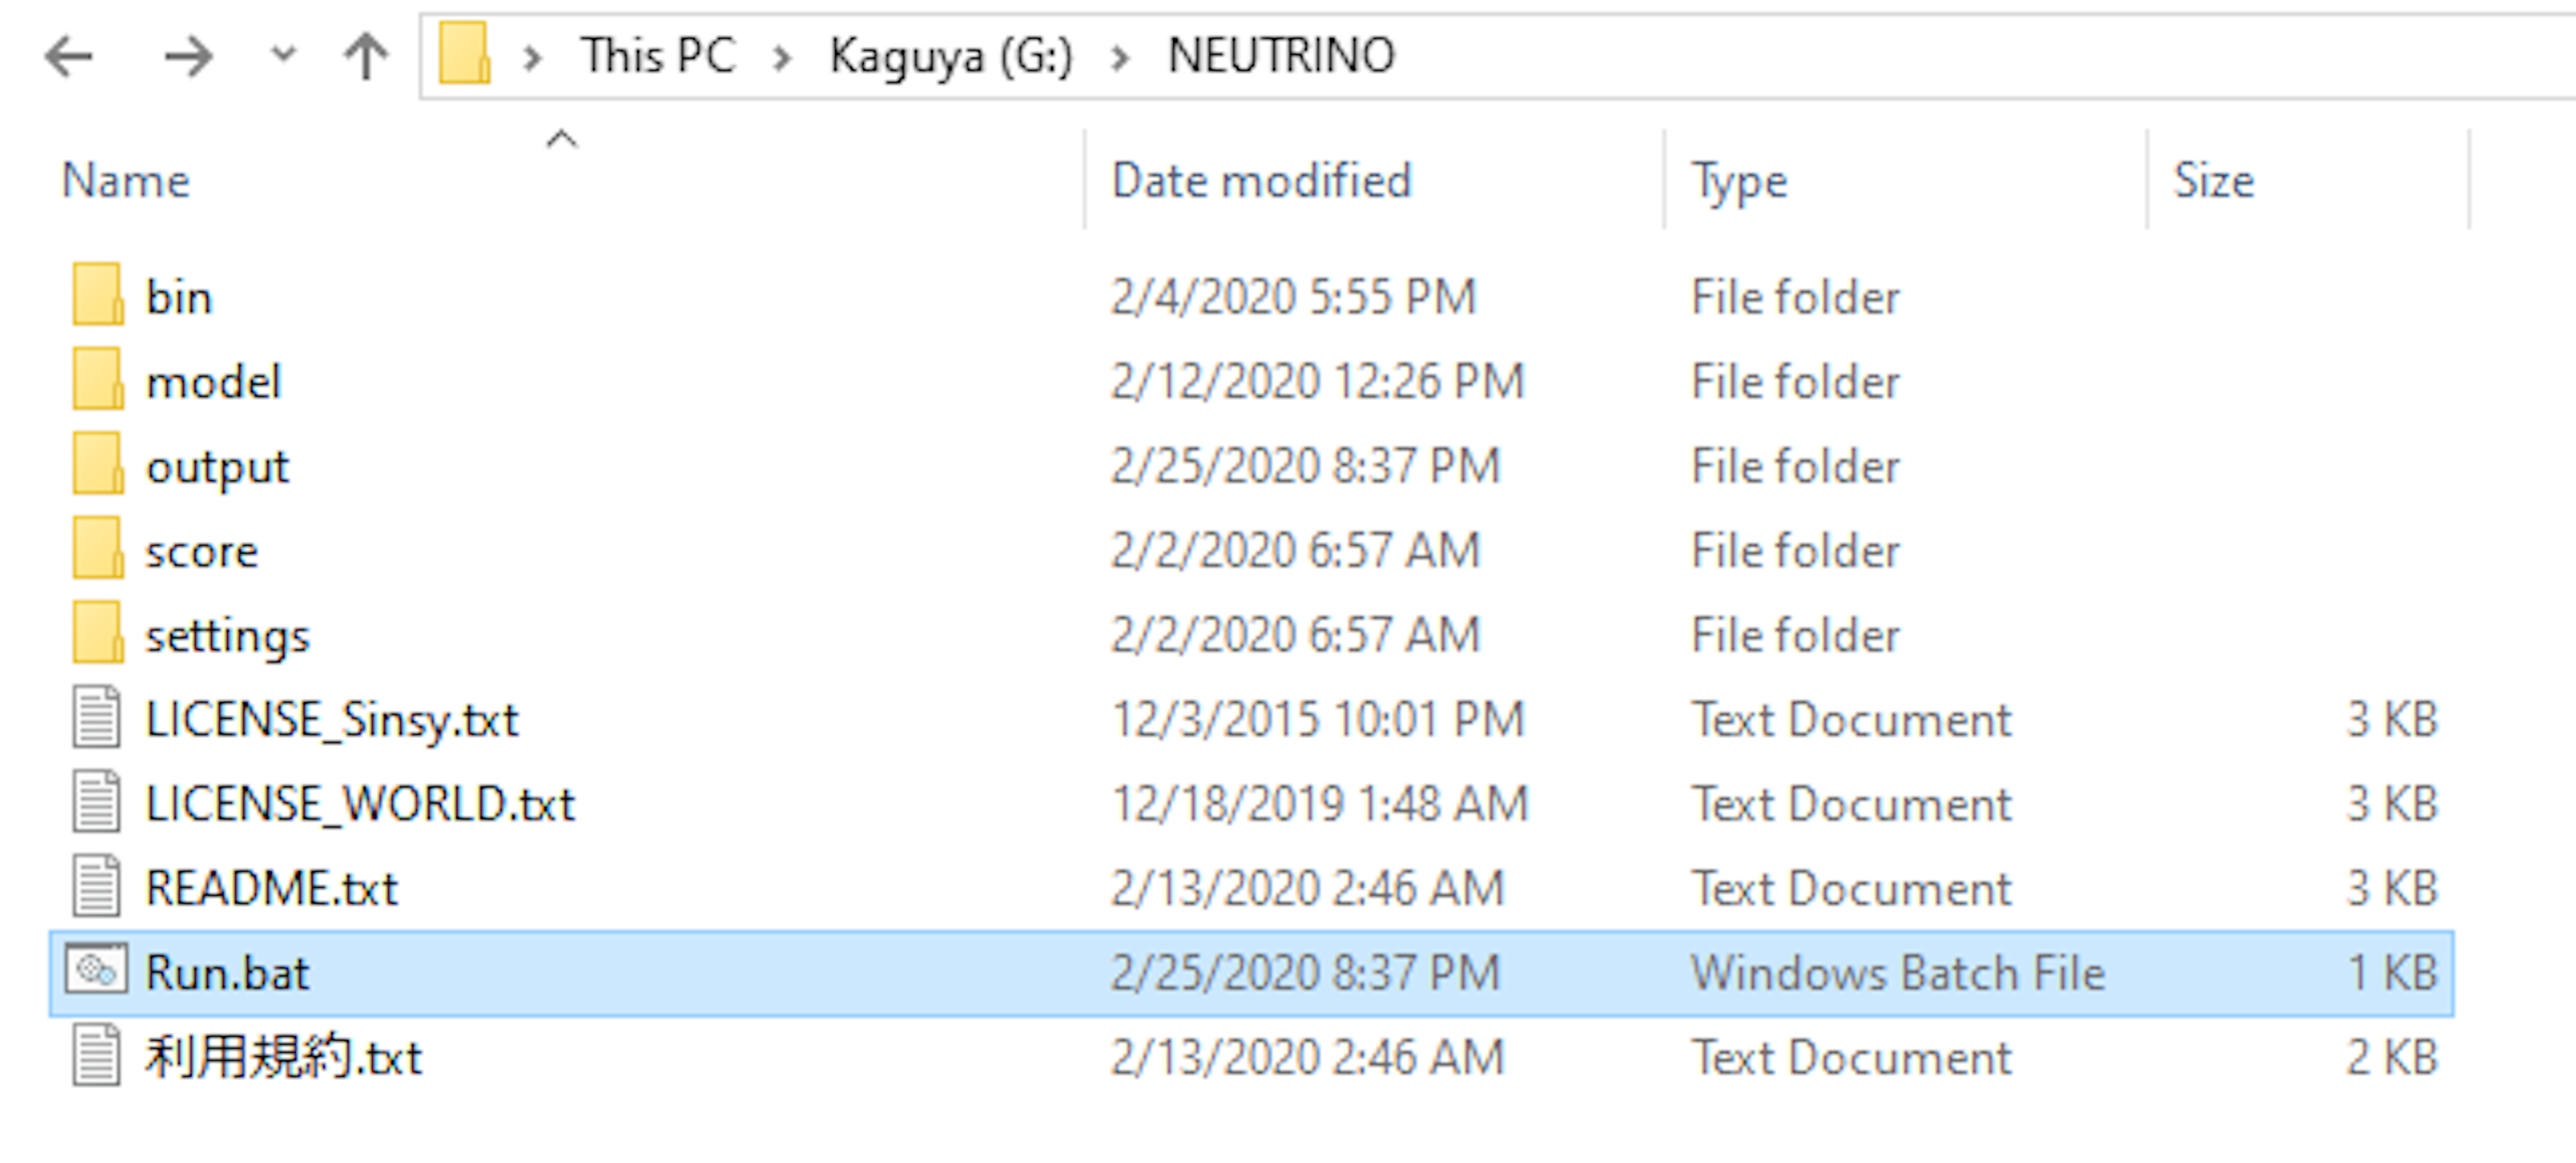Sort by Type column header
The image size is (2576, 1163).
tap(1739, 181)
